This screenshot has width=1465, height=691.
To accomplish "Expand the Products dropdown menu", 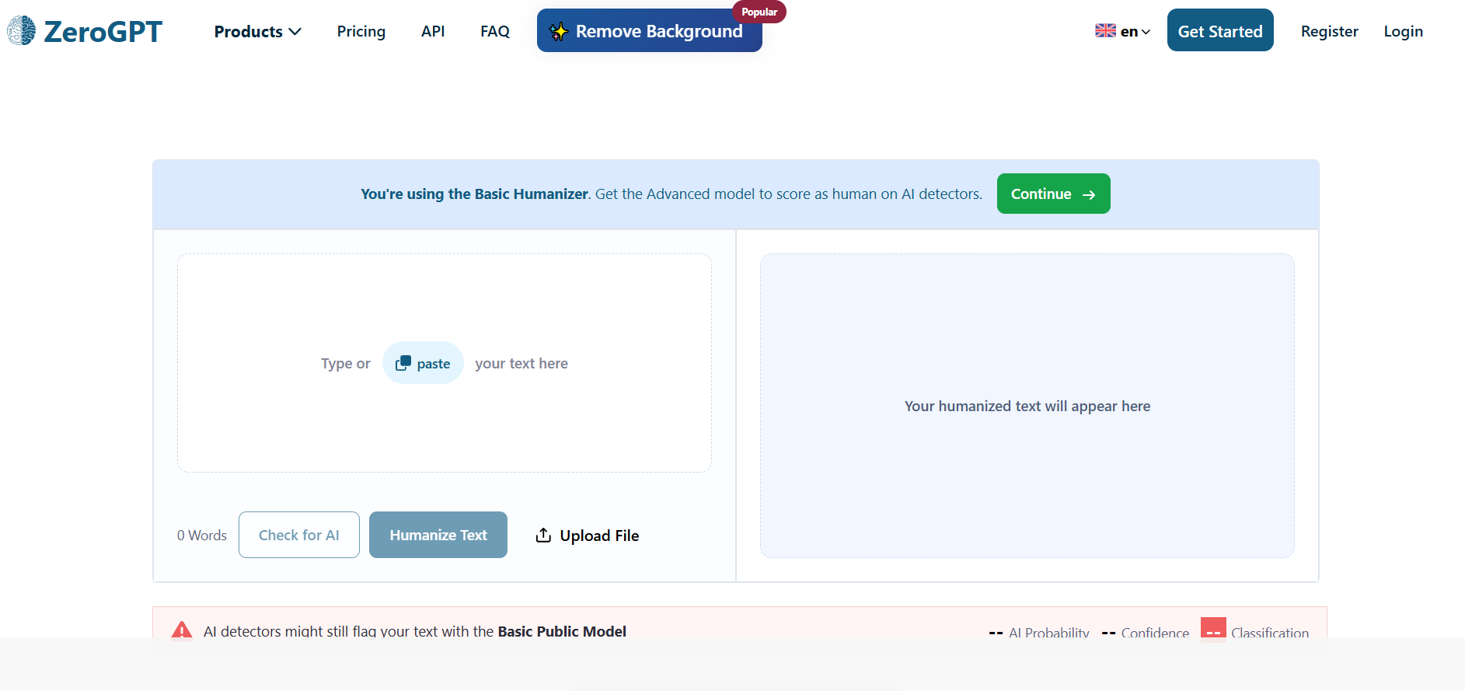I will (x=257, y=31).
